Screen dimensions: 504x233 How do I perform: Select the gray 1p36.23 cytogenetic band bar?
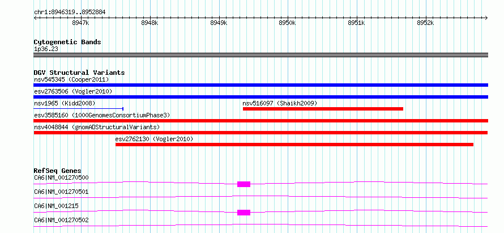tap(260, 55)
